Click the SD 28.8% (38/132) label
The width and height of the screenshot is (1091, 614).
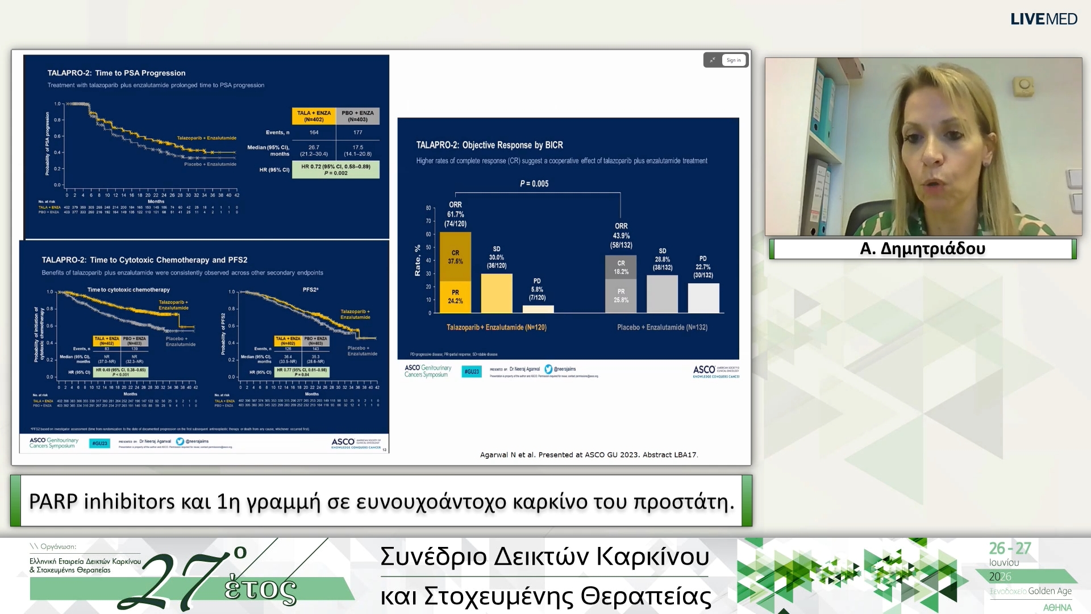pyautogui.click(x=663, y=259)
